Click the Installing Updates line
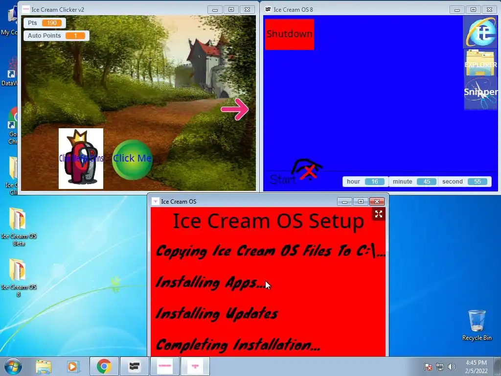Screen dimensions: 501x376 pos(217,314)
